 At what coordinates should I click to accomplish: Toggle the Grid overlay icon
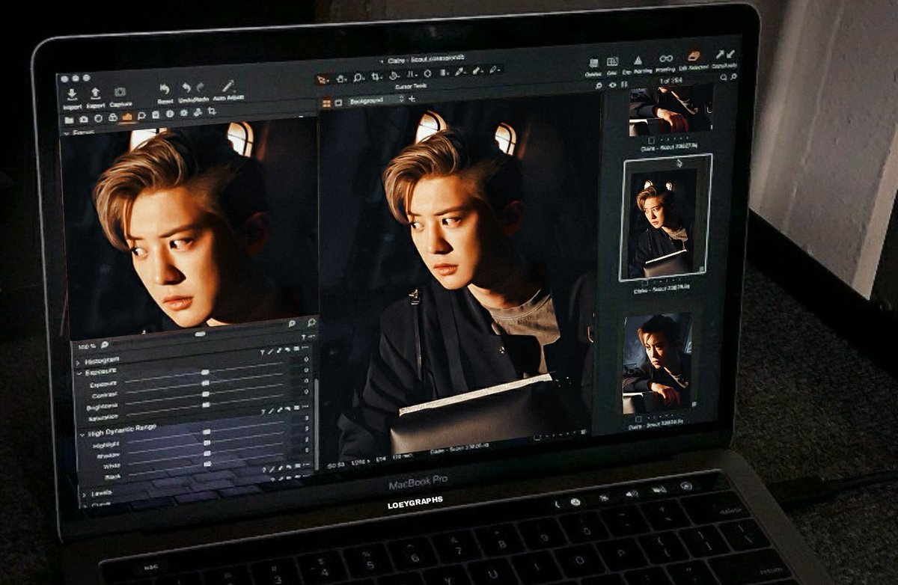point(612,61)
